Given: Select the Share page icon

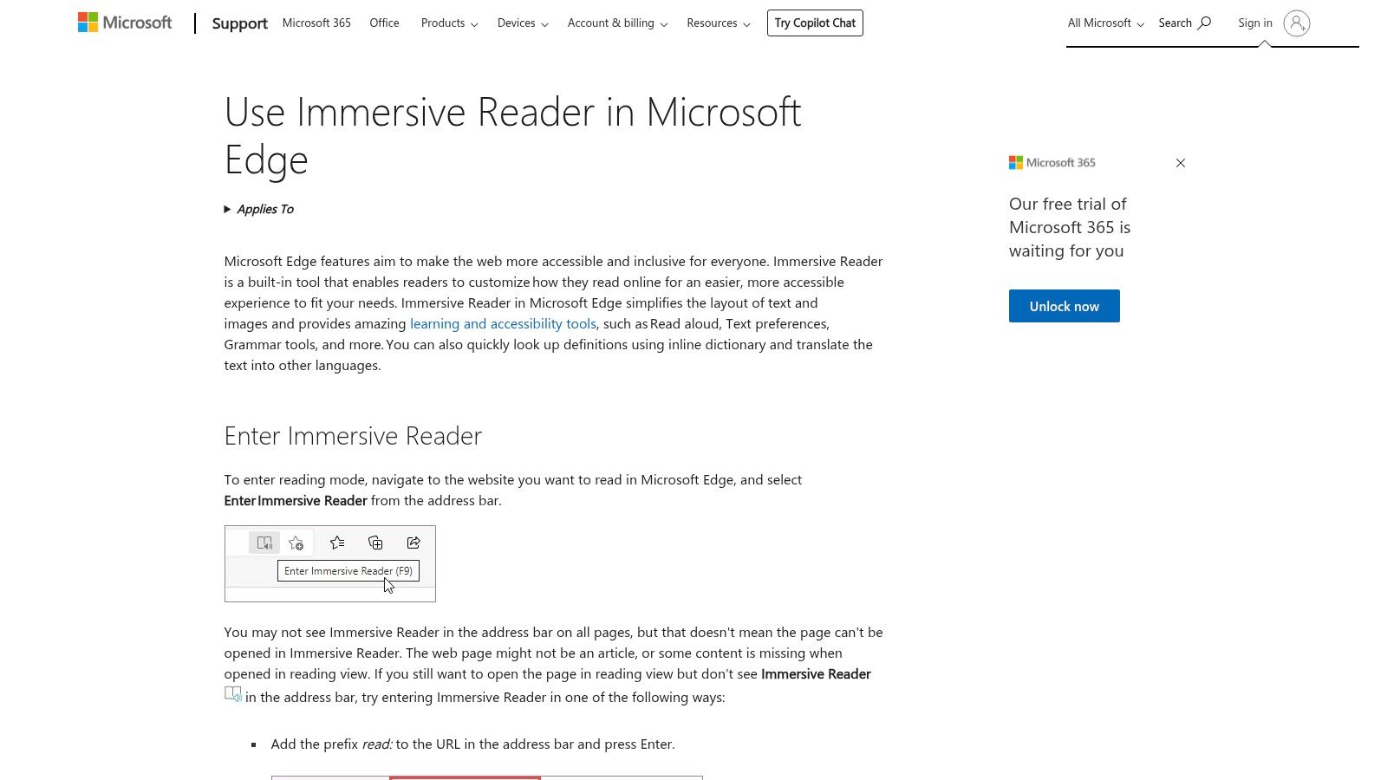Looking at the screenshot, I should click(413, 543).
